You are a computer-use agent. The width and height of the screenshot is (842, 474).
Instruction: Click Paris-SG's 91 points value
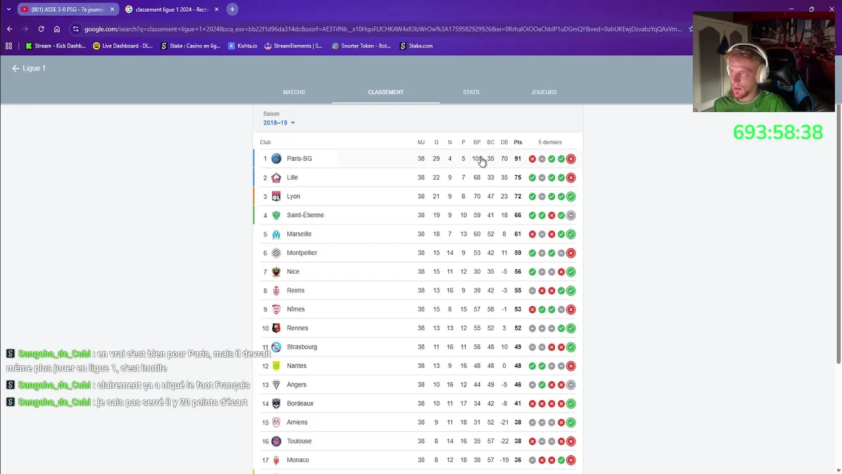[518, 159]
